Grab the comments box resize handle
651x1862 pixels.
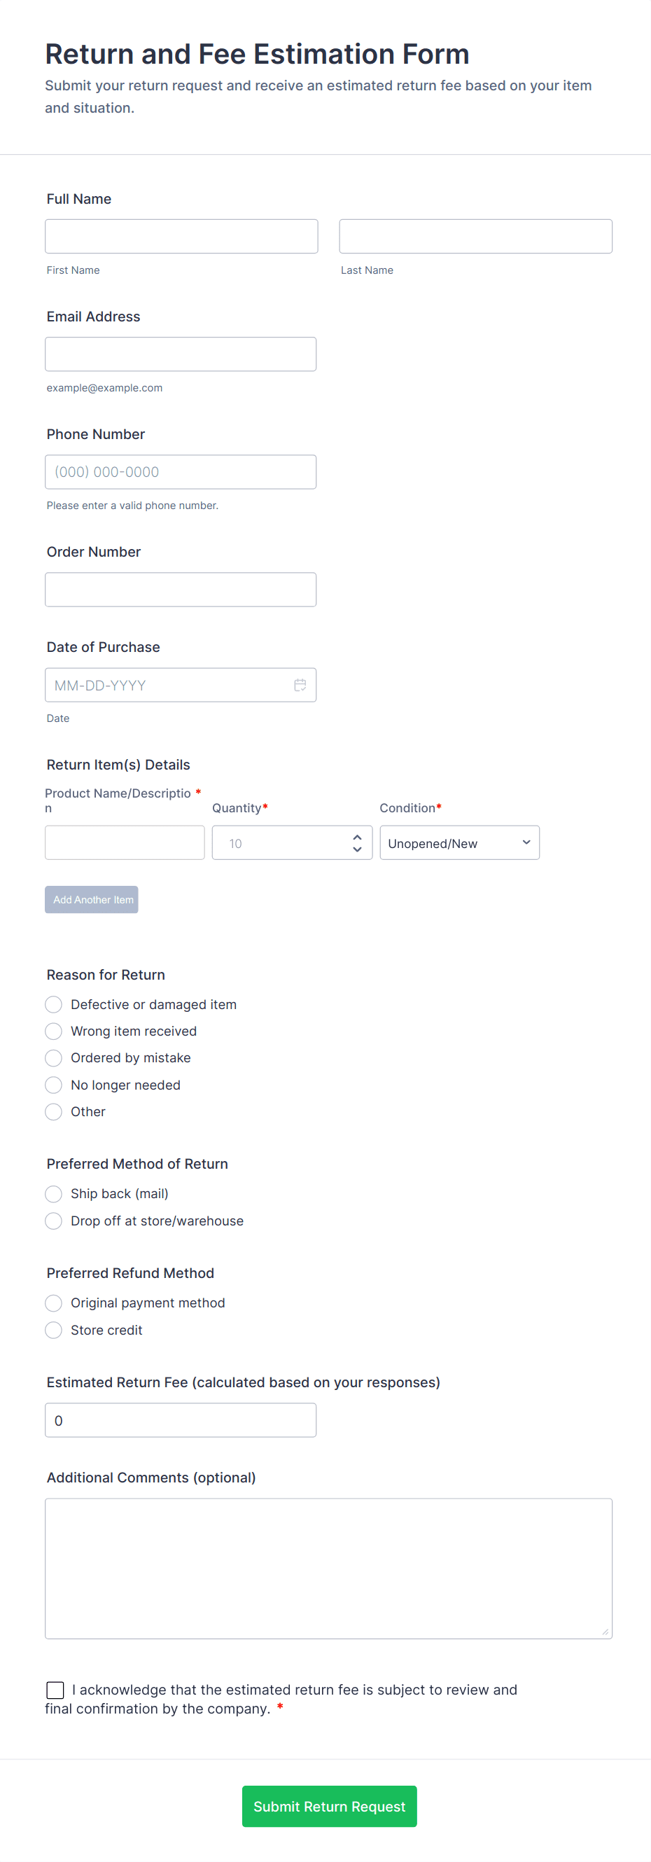(x=605, y=1632)
